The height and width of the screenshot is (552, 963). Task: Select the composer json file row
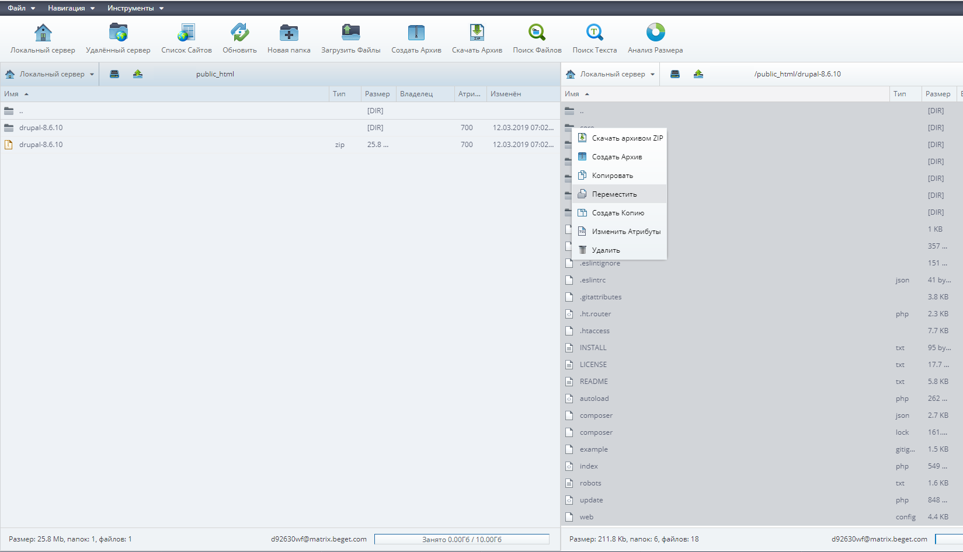pyautogui.click(x=762, y=415)
